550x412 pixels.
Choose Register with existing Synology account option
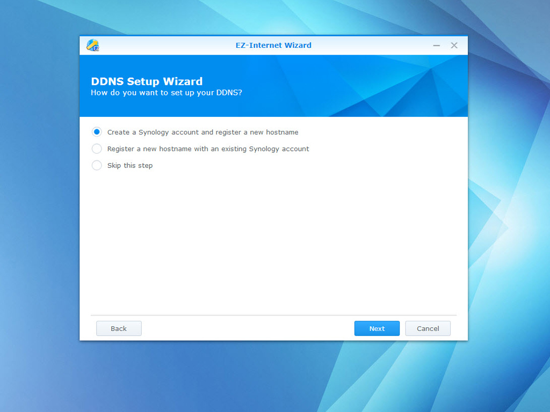click(x=97, y=149)
